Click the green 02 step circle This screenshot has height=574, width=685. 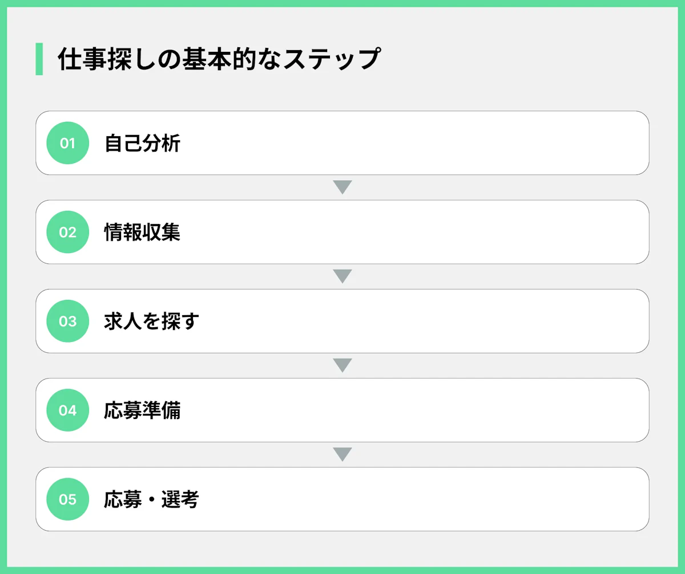(x=67, y=232)
